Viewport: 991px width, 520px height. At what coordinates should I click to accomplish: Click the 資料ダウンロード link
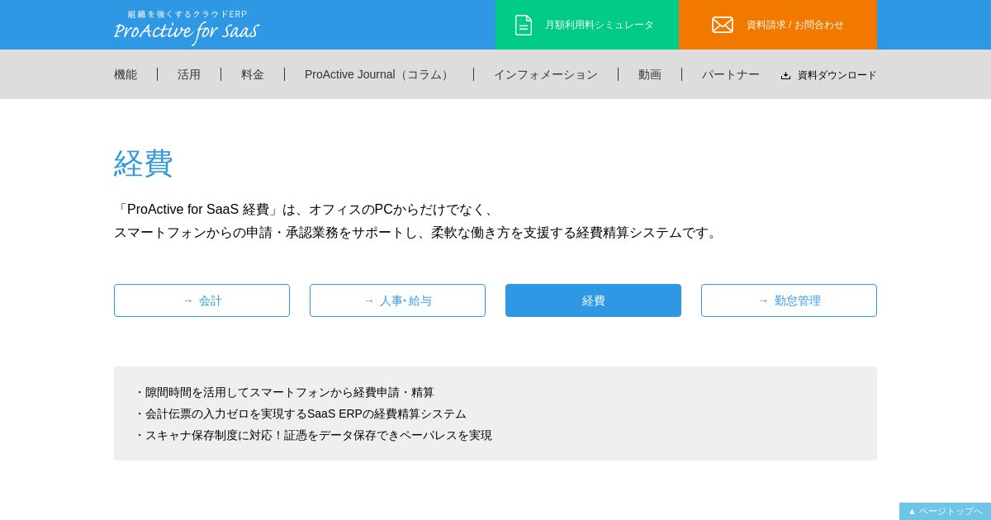coord(828,75)
